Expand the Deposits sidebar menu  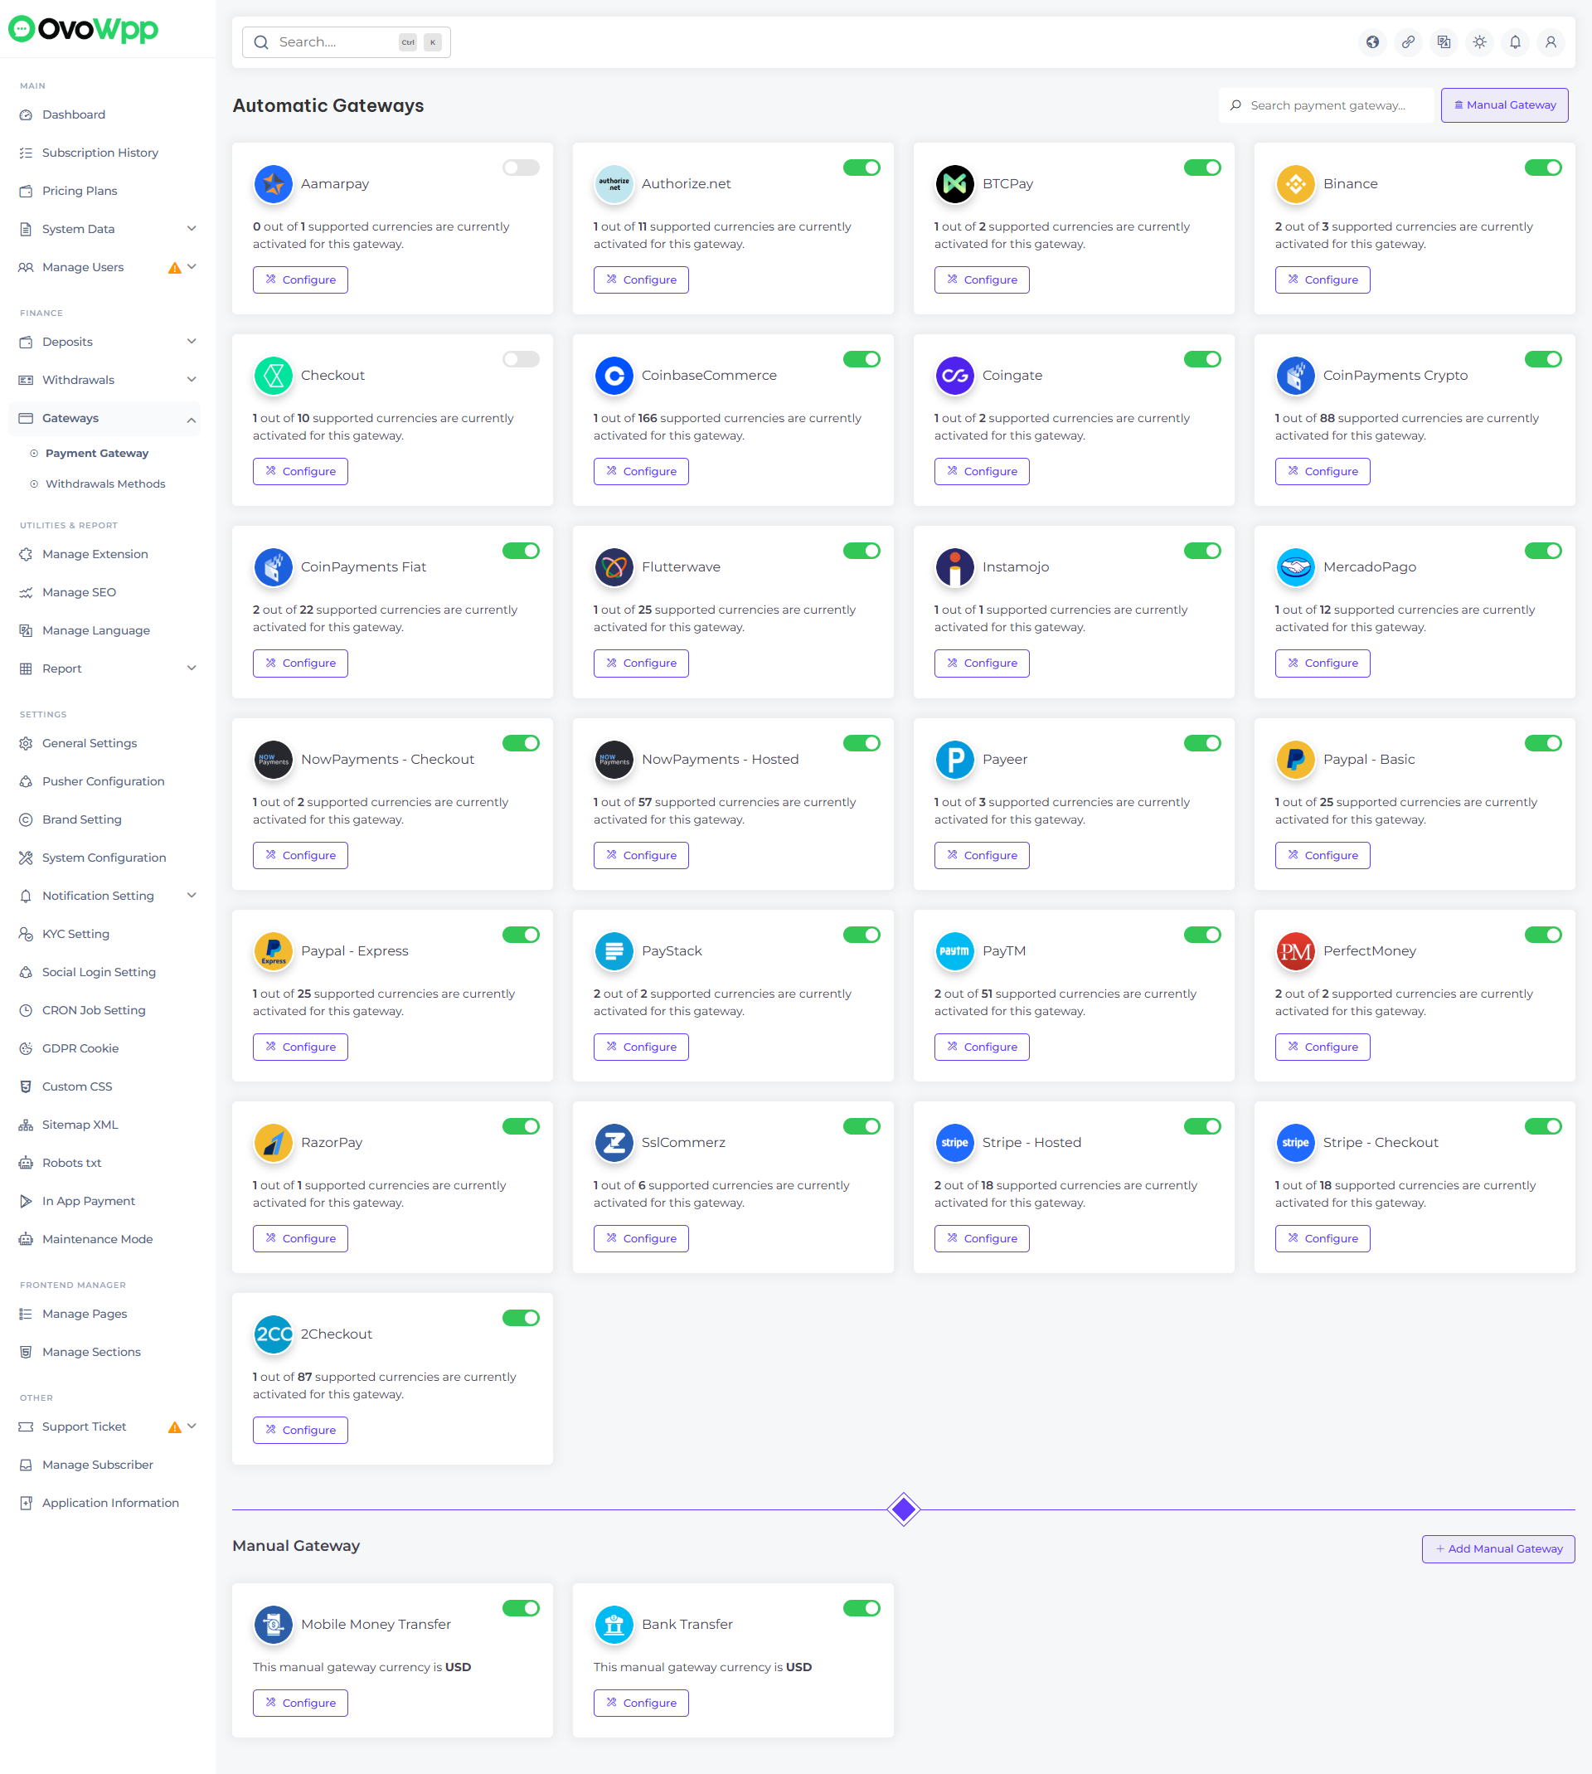pyautogui.click(x=107, y=342)
